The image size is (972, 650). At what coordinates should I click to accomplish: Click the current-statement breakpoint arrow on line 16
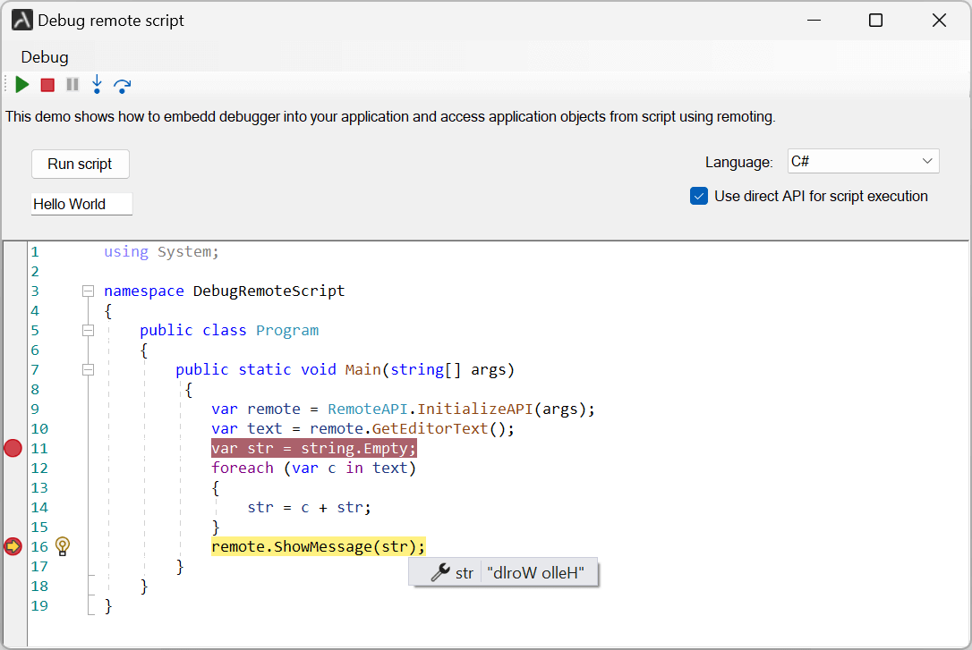(x=13, y=546)
